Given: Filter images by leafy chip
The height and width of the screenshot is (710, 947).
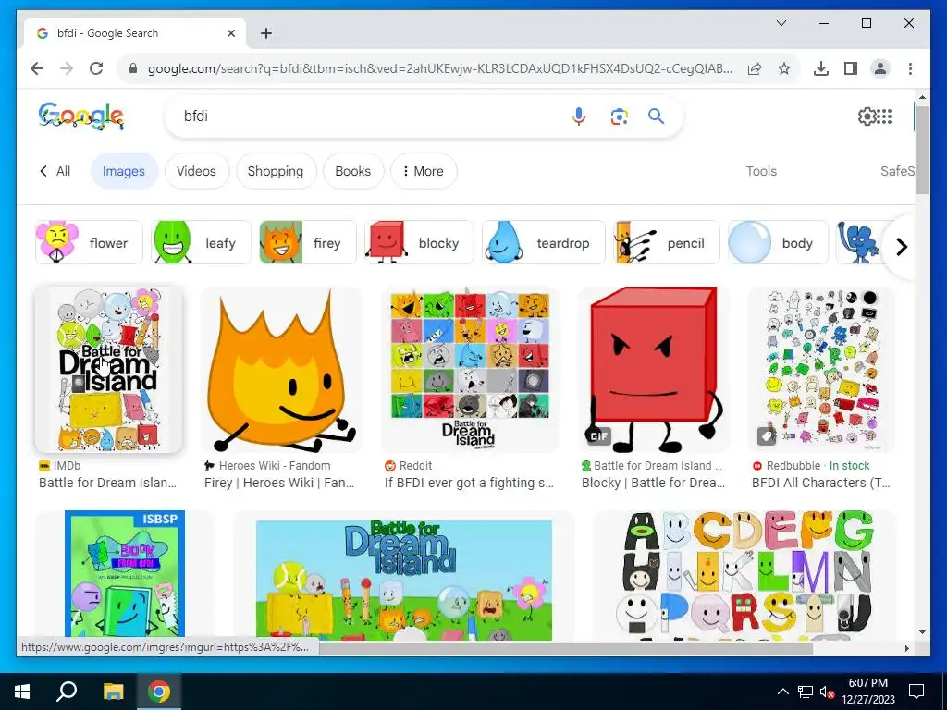Looking at the screenshot, I should click(201, 243).
